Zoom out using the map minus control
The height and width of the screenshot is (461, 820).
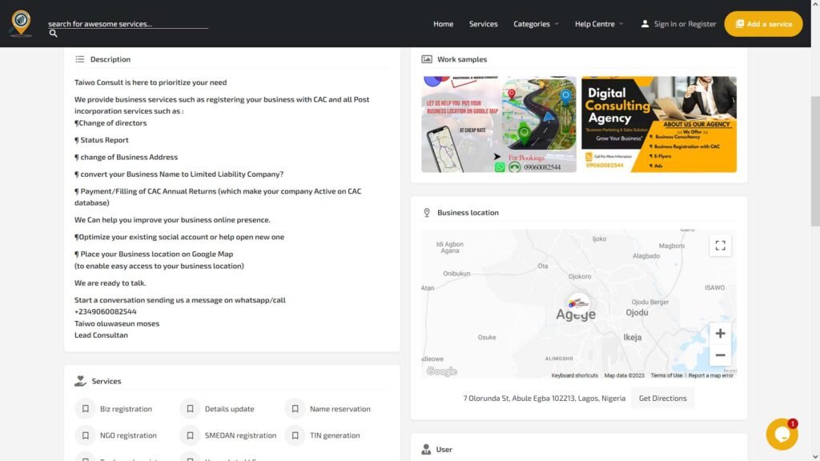click(x=719, y=355)
